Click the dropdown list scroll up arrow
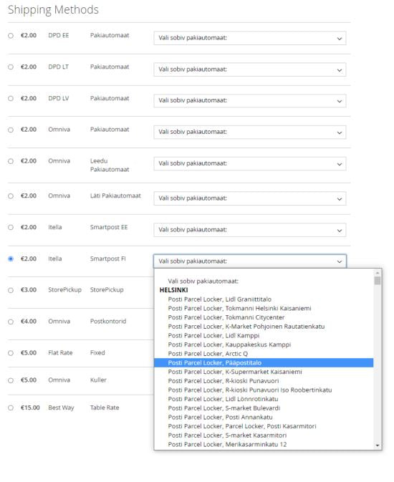Image resolution: width=394 pixels, height=482 pixels. (x=378, y=273)
